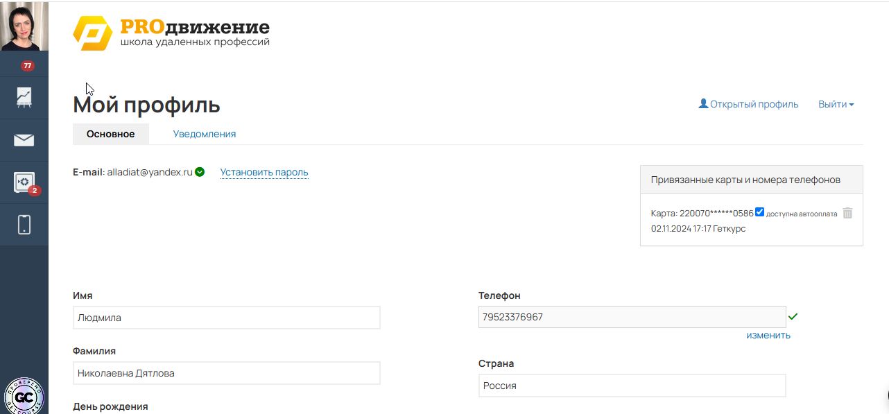The width and height of the screenshot is (889, 414).
Task: Click the 'Страна' field showing Россия
Action: click(x=632, y=386)
